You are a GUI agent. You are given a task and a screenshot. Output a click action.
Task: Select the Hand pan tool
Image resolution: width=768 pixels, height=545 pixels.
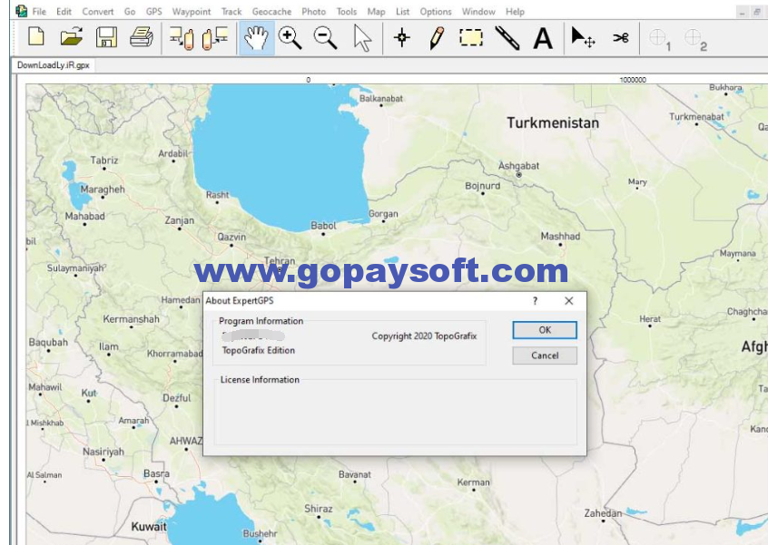(x=256, y=38)
